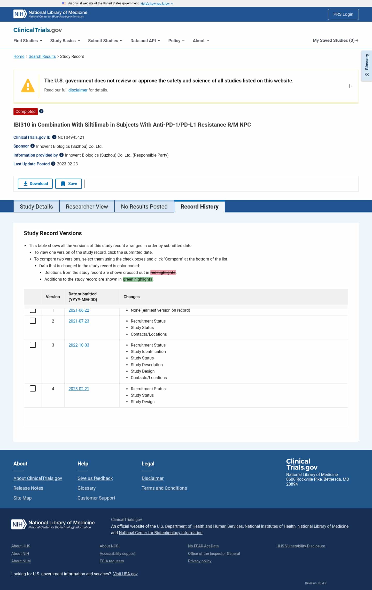This screenshot has height=590, width=372.
Task: Open HHS Vulnerability Disclosure link
Action: [301, 546]
